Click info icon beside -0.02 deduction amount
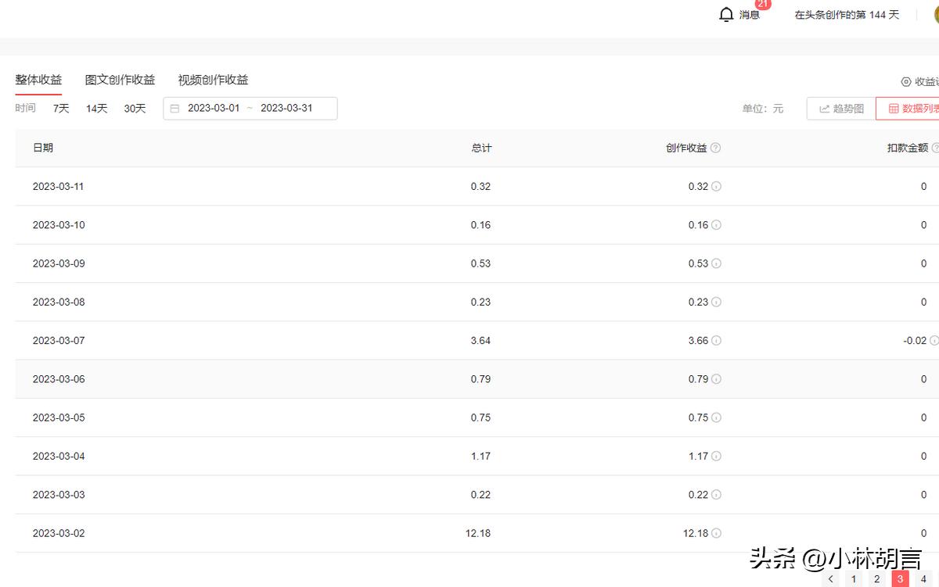 click(x=934, y=341)
